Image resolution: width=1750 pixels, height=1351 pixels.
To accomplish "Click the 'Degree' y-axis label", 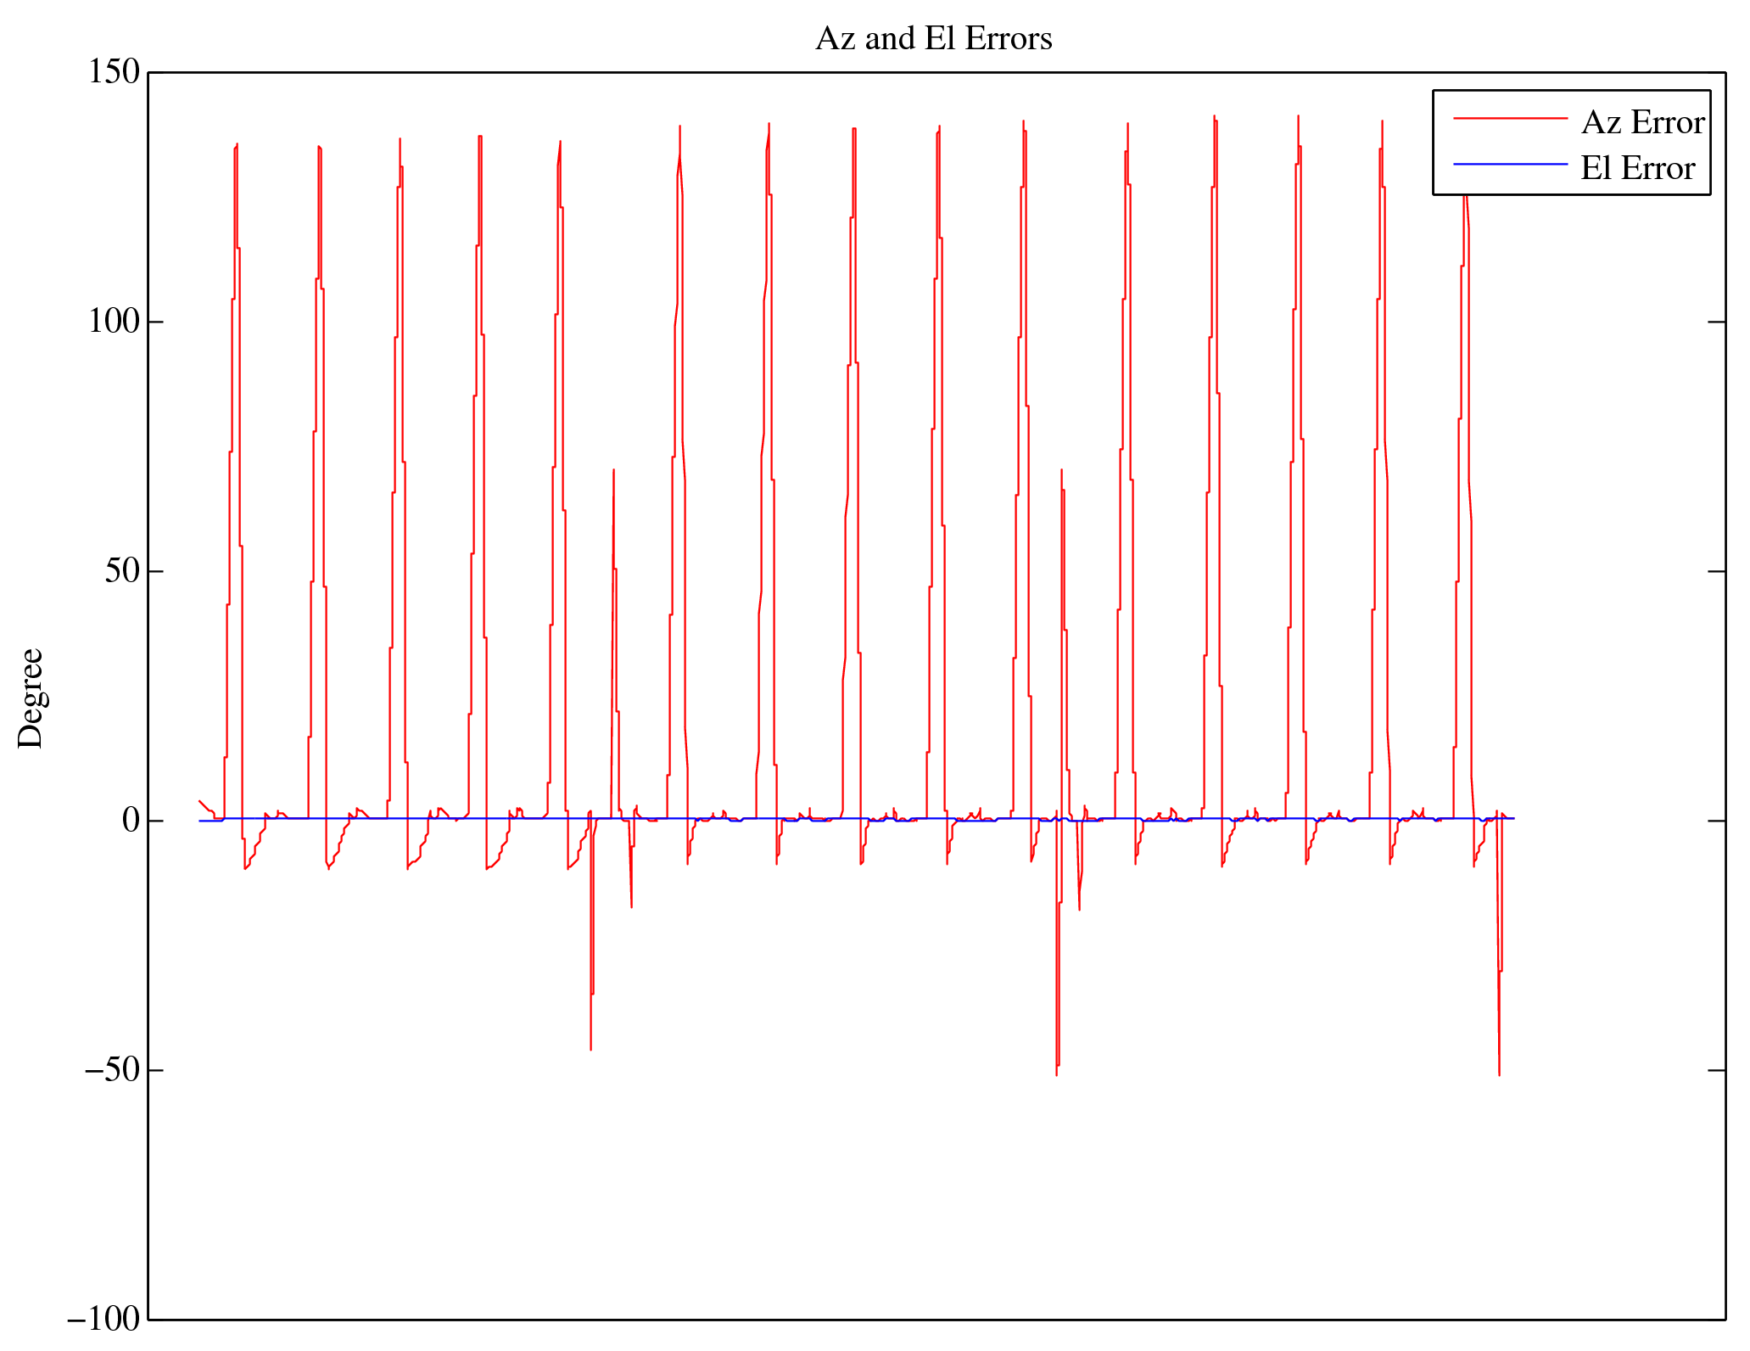I will click(x=31, y=698).
